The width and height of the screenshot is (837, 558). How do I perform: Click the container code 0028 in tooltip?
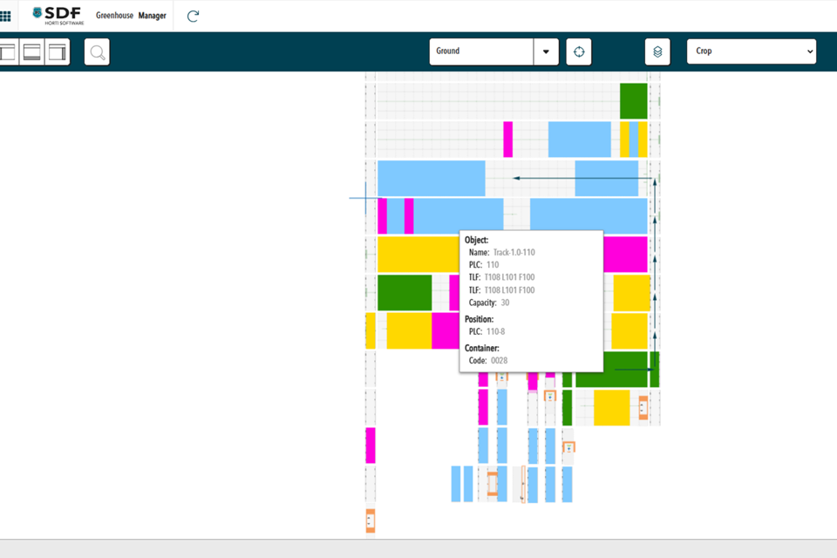(x=499, y=360)
